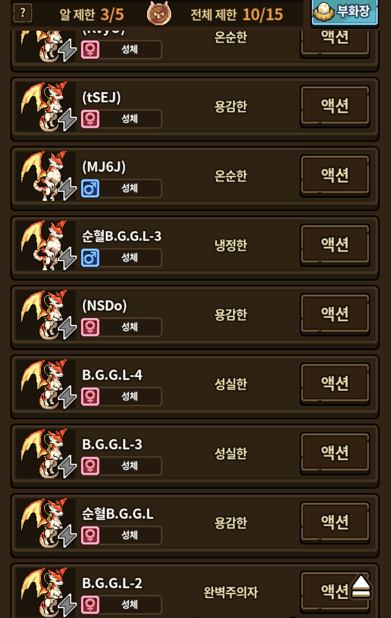
Task: Open the question mark help icon
Action: point(23,13)
